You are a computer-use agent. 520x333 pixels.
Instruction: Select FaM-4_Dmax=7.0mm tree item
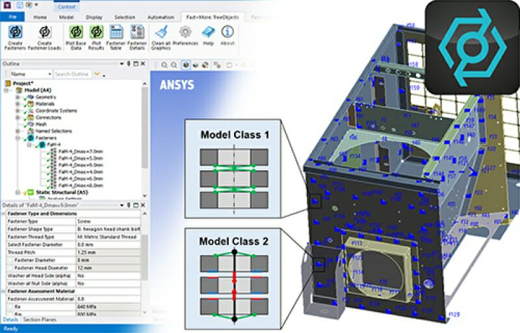(x=81, y=151)
